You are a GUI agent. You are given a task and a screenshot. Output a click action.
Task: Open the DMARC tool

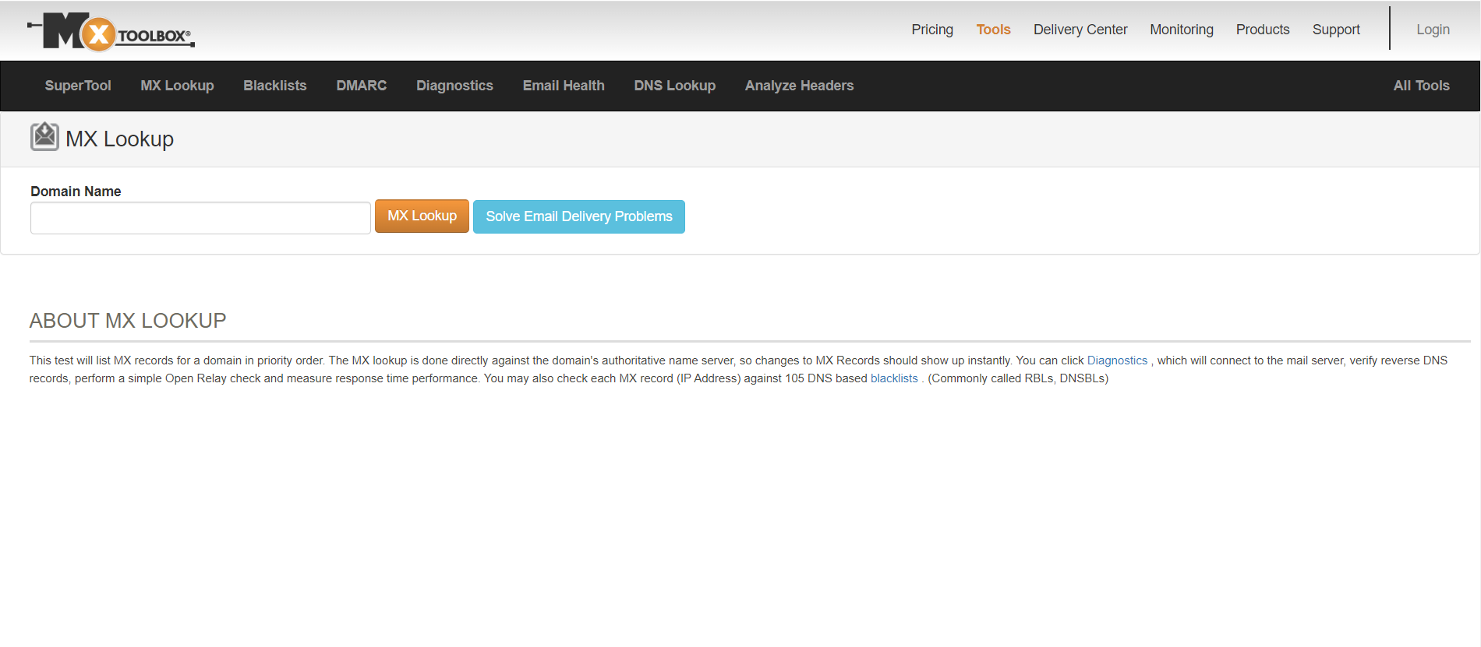point(362,86)
